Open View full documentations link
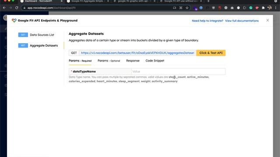 coord(242,20)
